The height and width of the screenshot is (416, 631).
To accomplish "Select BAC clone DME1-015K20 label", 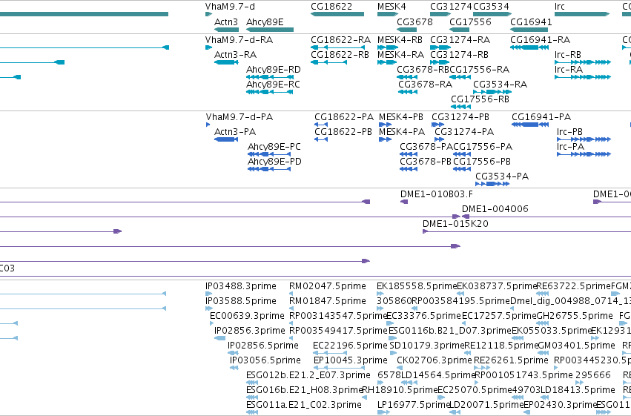I will (455, 224).
